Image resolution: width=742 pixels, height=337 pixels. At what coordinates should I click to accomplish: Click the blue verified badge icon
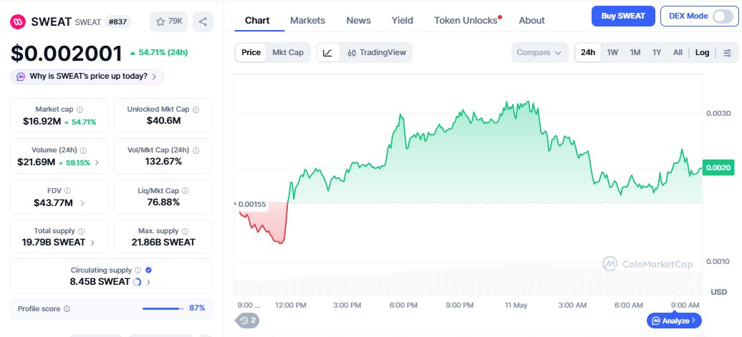pos(148,270)
